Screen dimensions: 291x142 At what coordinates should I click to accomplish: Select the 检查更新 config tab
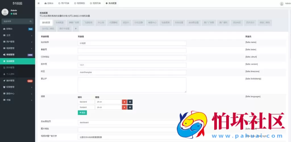click(166, 23)
